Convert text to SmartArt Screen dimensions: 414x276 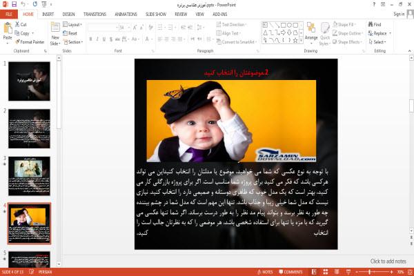click(237, 42)
